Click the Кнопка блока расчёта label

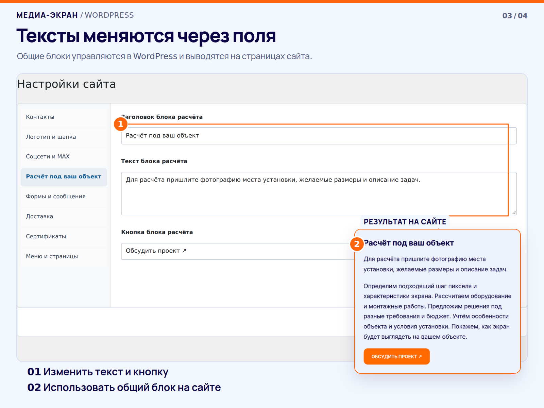[x=157, y=232]
